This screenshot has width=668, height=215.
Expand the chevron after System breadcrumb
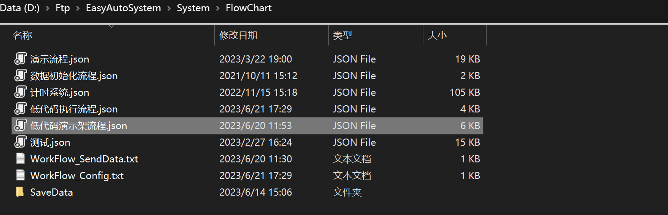tap(218, 8)
